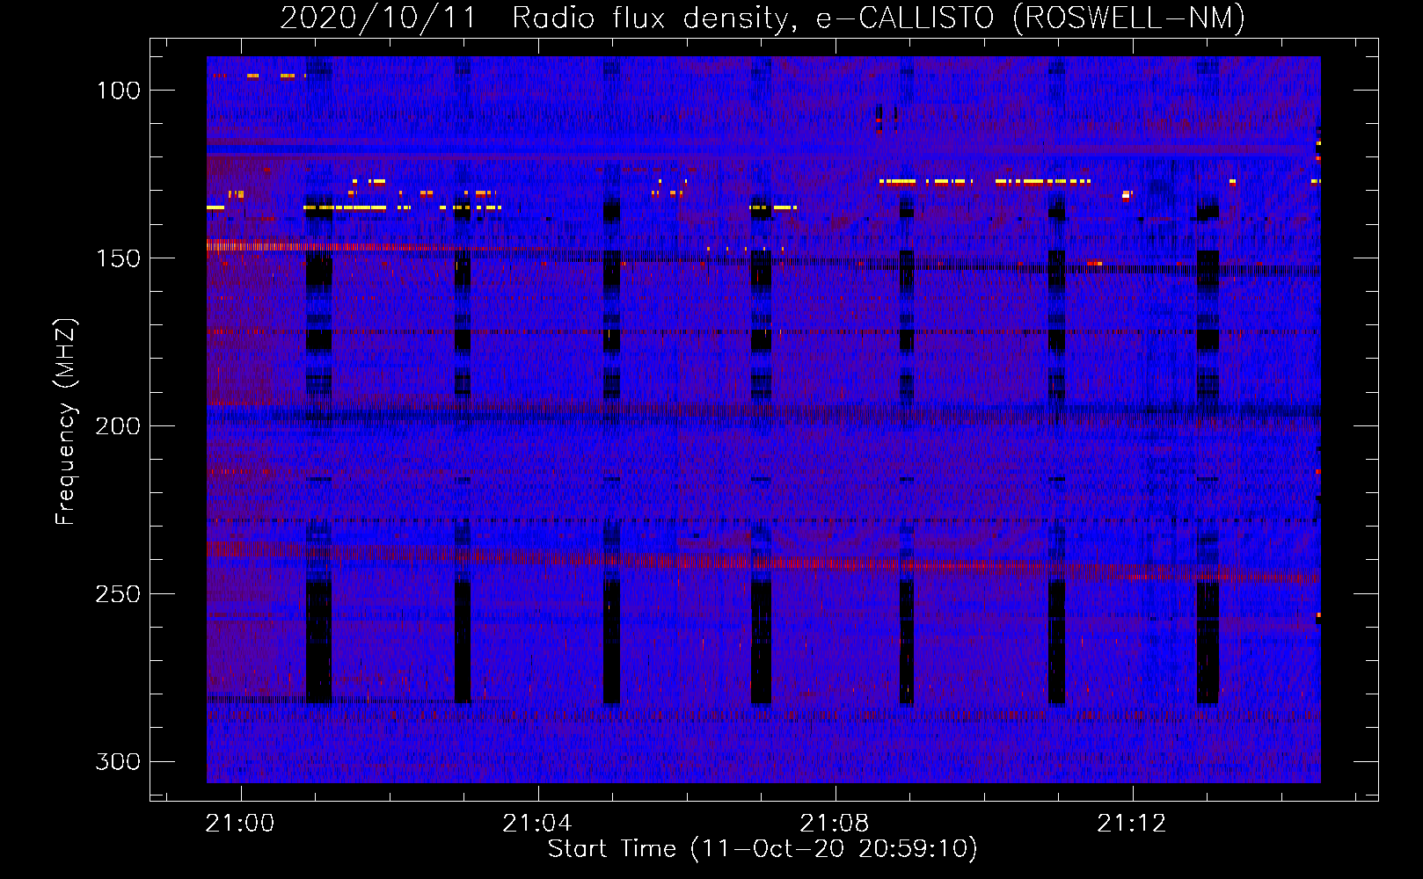Click the "21:04" time tick label
The height and width of the screenshot is (879, 1423).
coord(537,824)
